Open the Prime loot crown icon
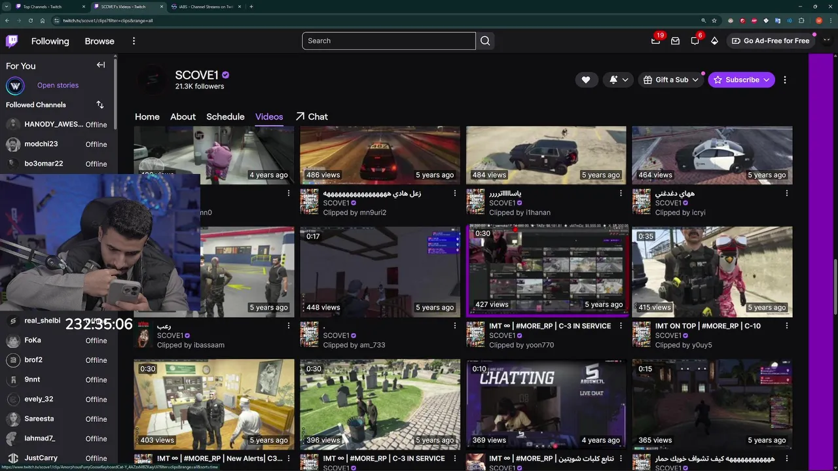 [x=655, y=41]
